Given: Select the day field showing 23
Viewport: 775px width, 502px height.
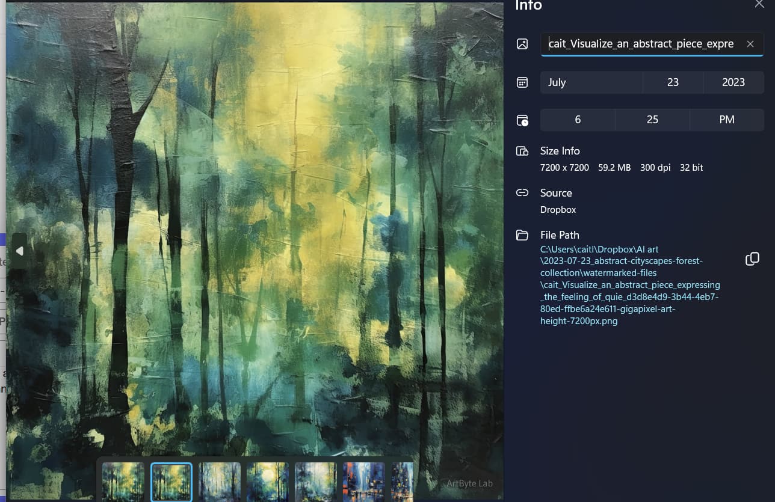Looking at the screenshot, I should [x=673, y=82].
